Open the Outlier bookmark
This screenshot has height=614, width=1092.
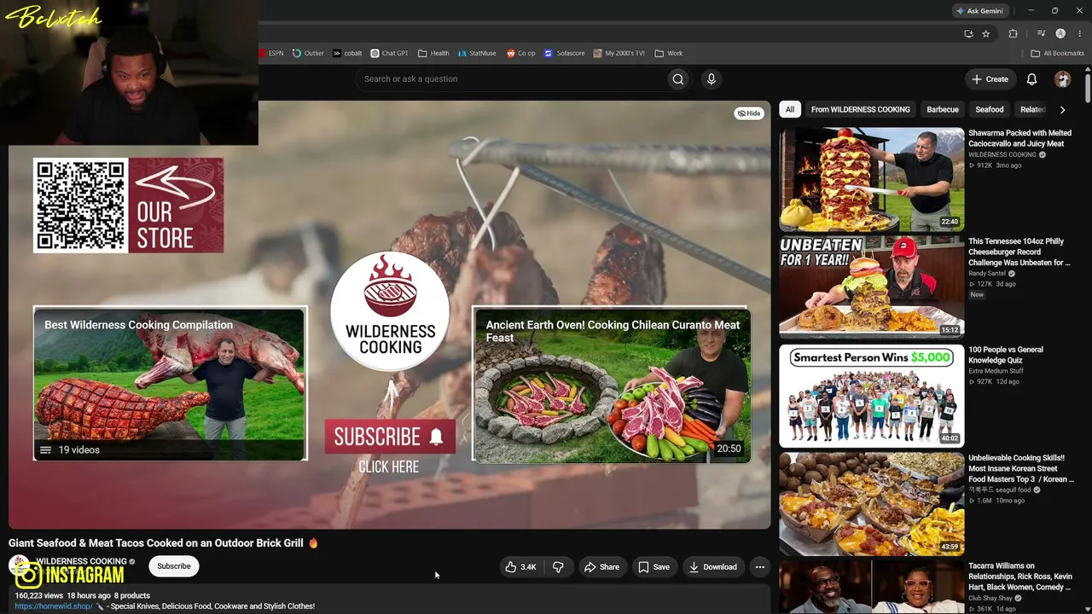pyautogui.click(x=308, y=53)
